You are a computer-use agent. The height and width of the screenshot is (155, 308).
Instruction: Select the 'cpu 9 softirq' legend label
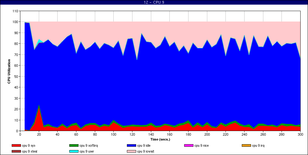click(89, 145)
